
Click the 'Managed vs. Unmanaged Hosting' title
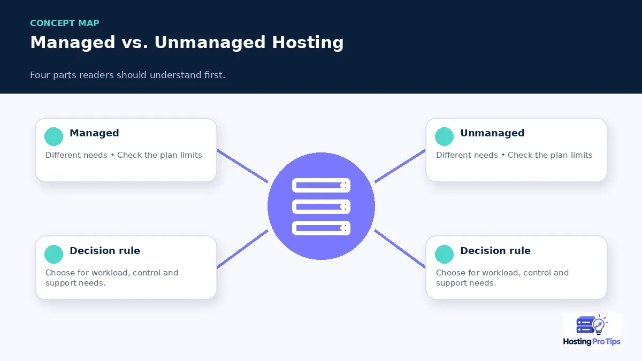187,42
